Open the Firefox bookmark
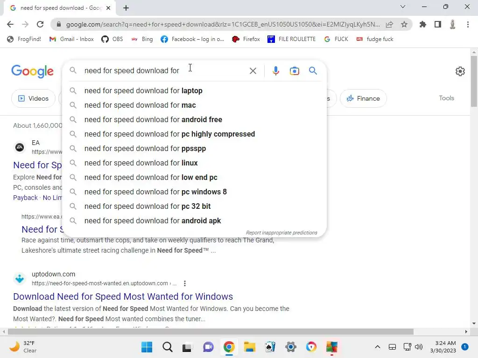The height and width of the screenshot is (358, 478). pyautogui.click(x=246, y=39)
